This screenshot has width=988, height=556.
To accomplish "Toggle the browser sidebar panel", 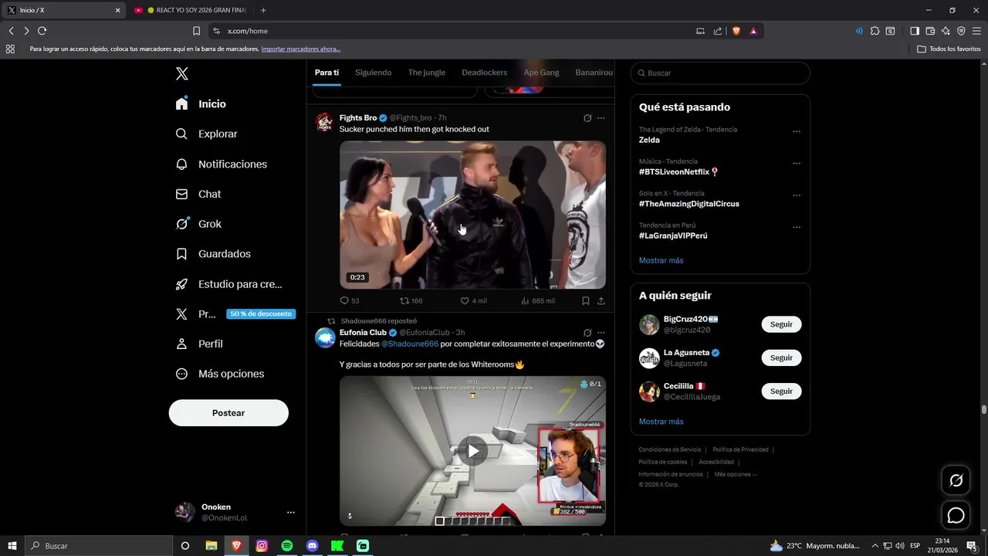I will [x=915, y=31].
